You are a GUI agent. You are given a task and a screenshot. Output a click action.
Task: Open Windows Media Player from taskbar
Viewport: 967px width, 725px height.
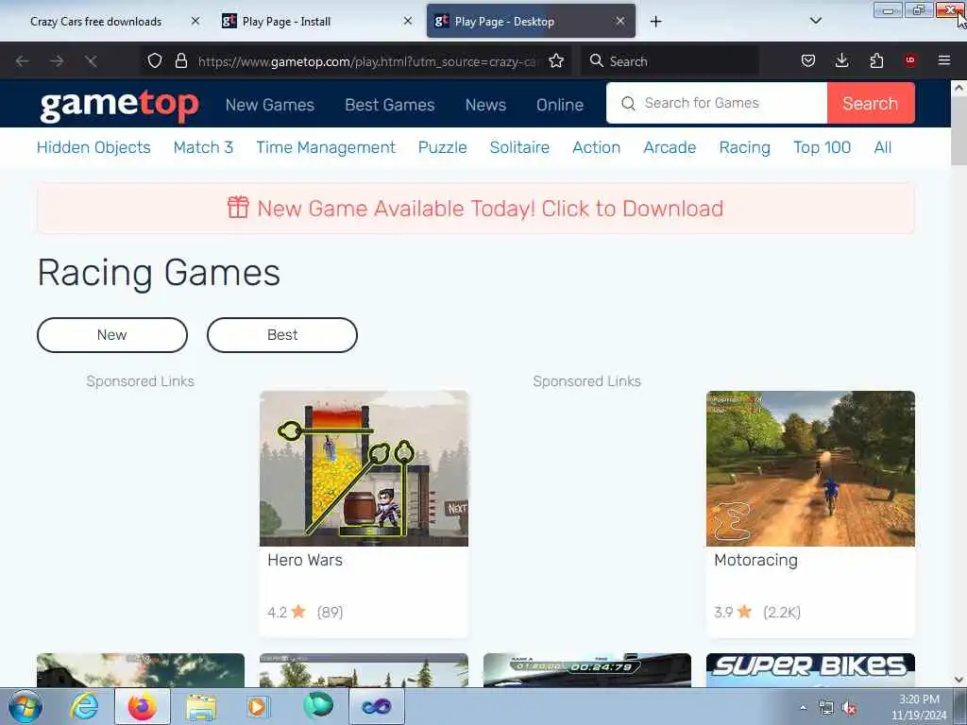257,706
